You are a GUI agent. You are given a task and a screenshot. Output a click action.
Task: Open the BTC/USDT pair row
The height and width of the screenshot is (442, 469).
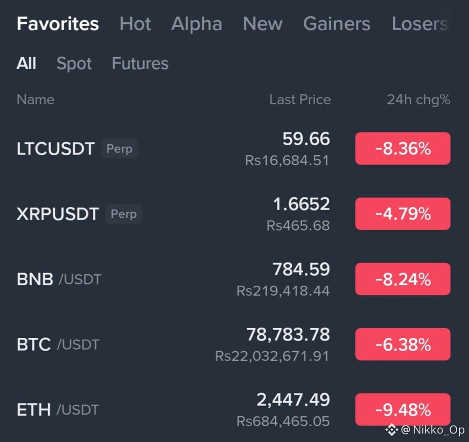pyautogui.click(x=234, y=344)
